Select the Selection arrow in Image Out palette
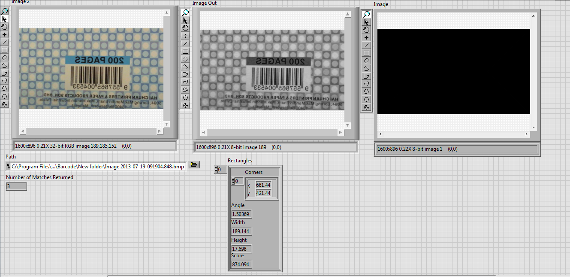 point(185,20)
